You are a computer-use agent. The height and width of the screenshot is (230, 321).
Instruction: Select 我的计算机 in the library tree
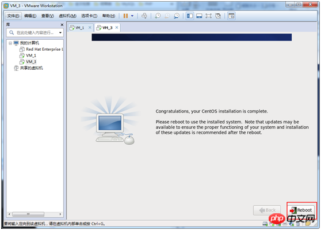point(29,43)
